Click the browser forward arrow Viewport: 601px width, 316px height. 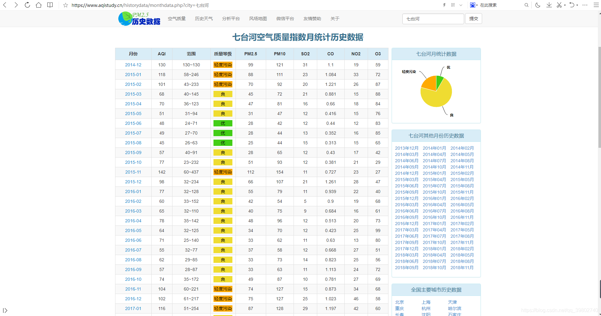click(16, 5)
